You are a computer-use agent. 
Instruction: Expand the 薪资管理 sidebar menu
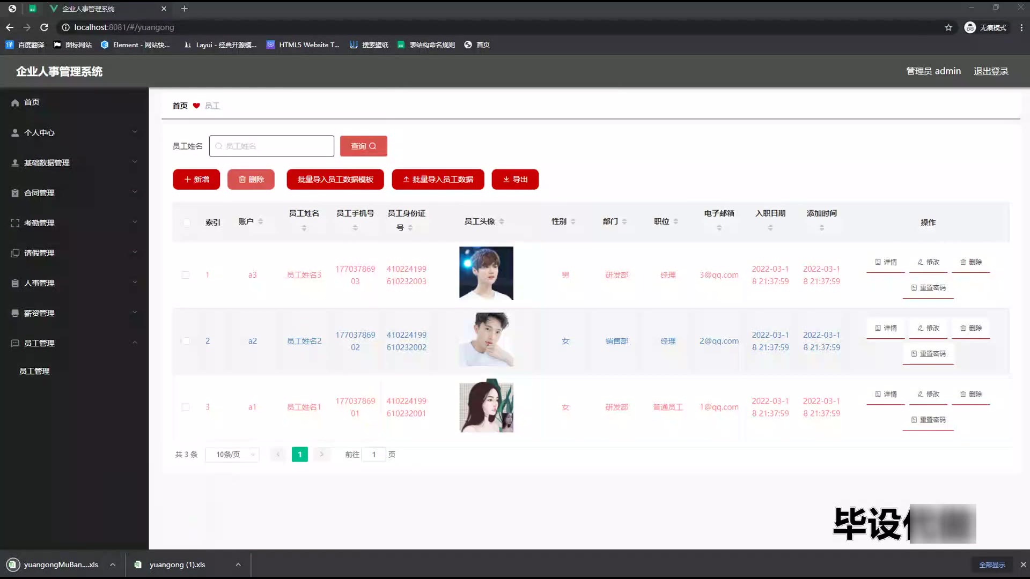click(x=74, y=313)
